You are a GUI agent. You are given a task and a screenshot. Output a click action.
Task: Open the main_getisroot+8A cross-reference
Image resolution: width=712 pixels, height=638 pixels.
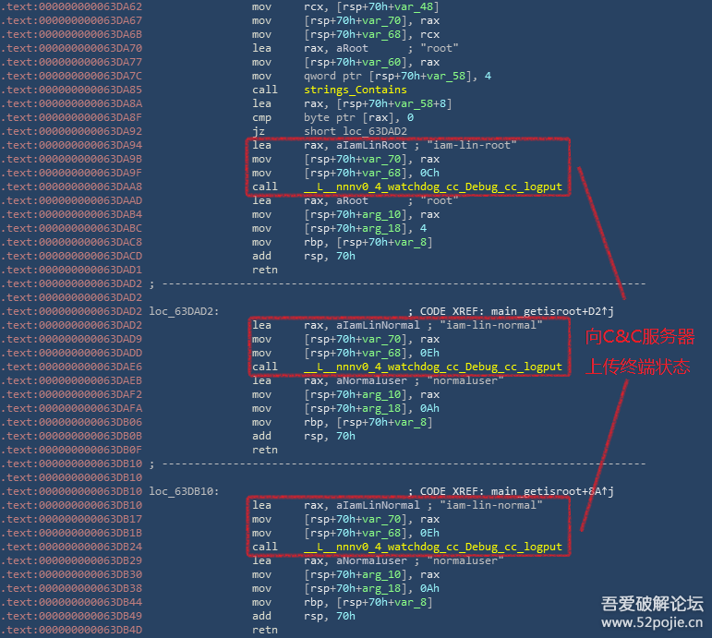tap(552, 491)
